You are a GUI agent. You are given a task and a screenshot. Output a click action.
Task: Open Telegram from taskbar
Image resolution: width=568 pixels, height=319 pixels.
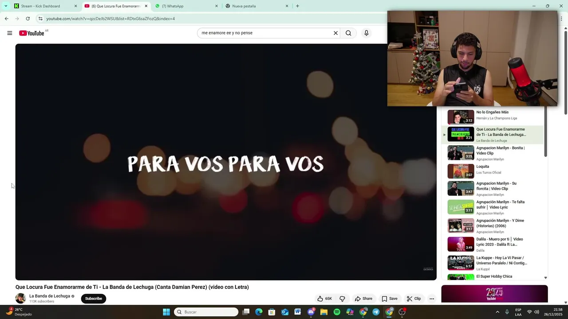click(x=376, y=312)
